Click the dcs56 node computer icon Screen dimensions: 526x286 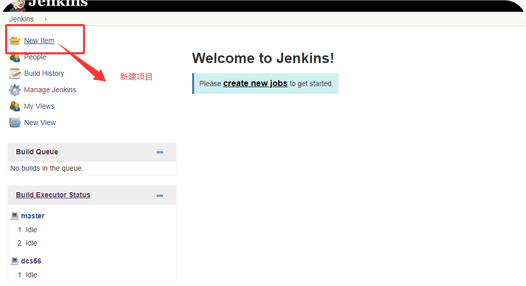pos(14,261)
